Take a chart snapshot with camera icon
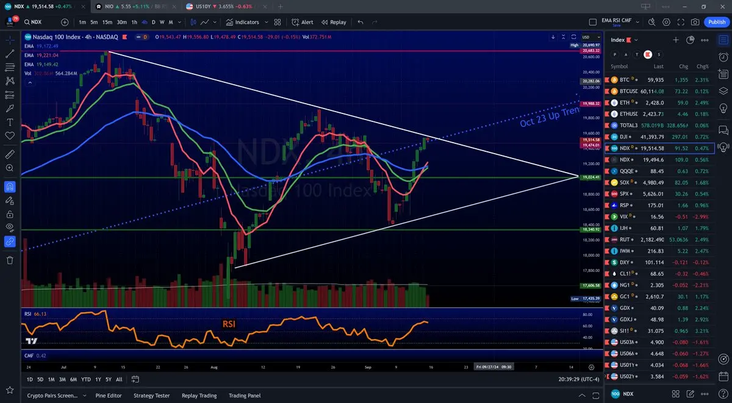 point(695,22)
